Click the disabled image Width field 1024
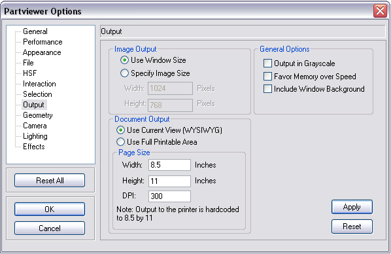The width and height of the screenshot is (391, 254). coord(170,88)
